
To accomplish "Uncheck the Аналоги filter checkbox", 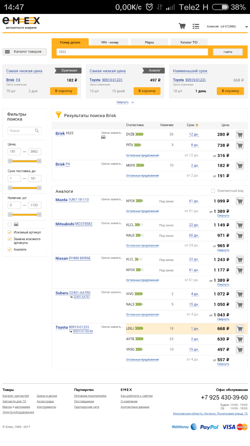I will tap(10, 249).
